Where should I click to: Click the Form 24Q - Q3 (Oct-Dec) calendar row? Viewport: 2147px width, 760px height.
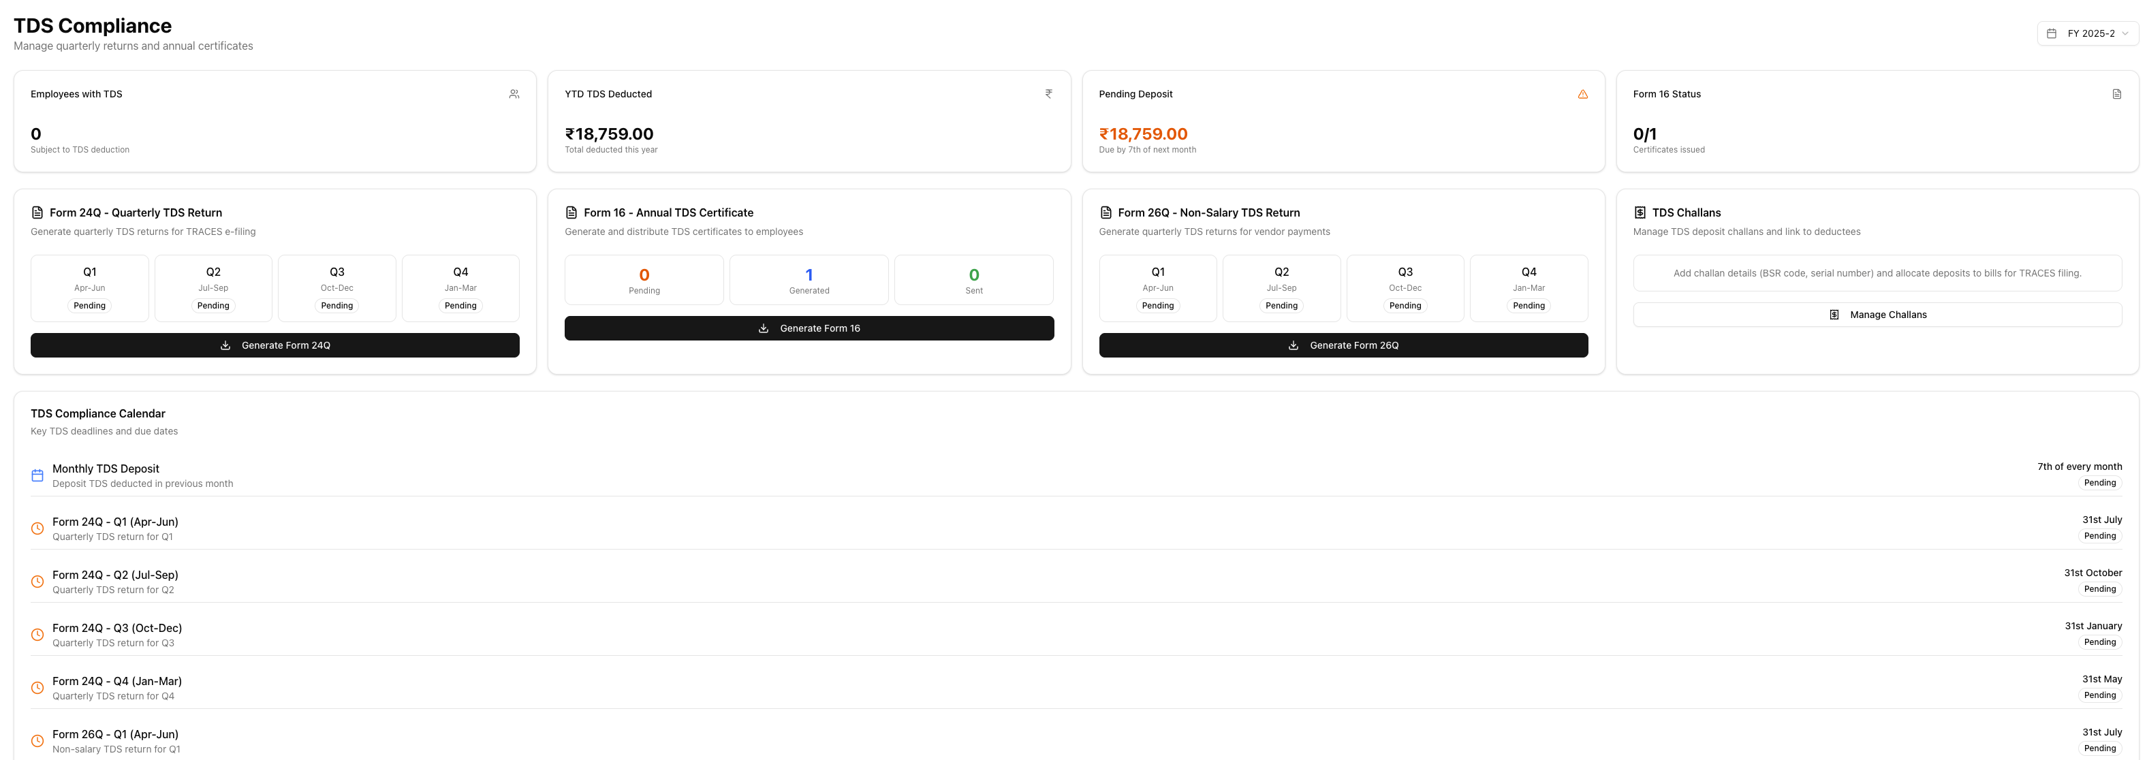click(x=116, y=634)
